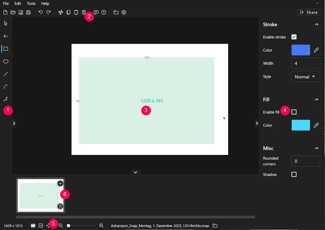Delete the page via thumbnail trash icon
The image size is (325, 230).
[60, 206]
